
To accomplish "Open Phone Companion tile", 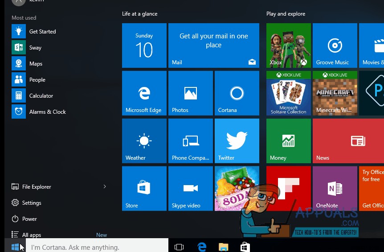I will click(191, 140).
